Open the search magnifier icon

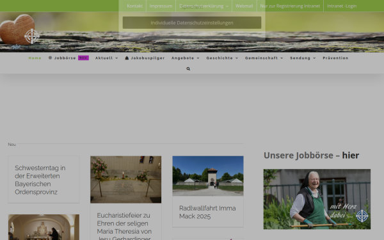click(x=188, y=69)
